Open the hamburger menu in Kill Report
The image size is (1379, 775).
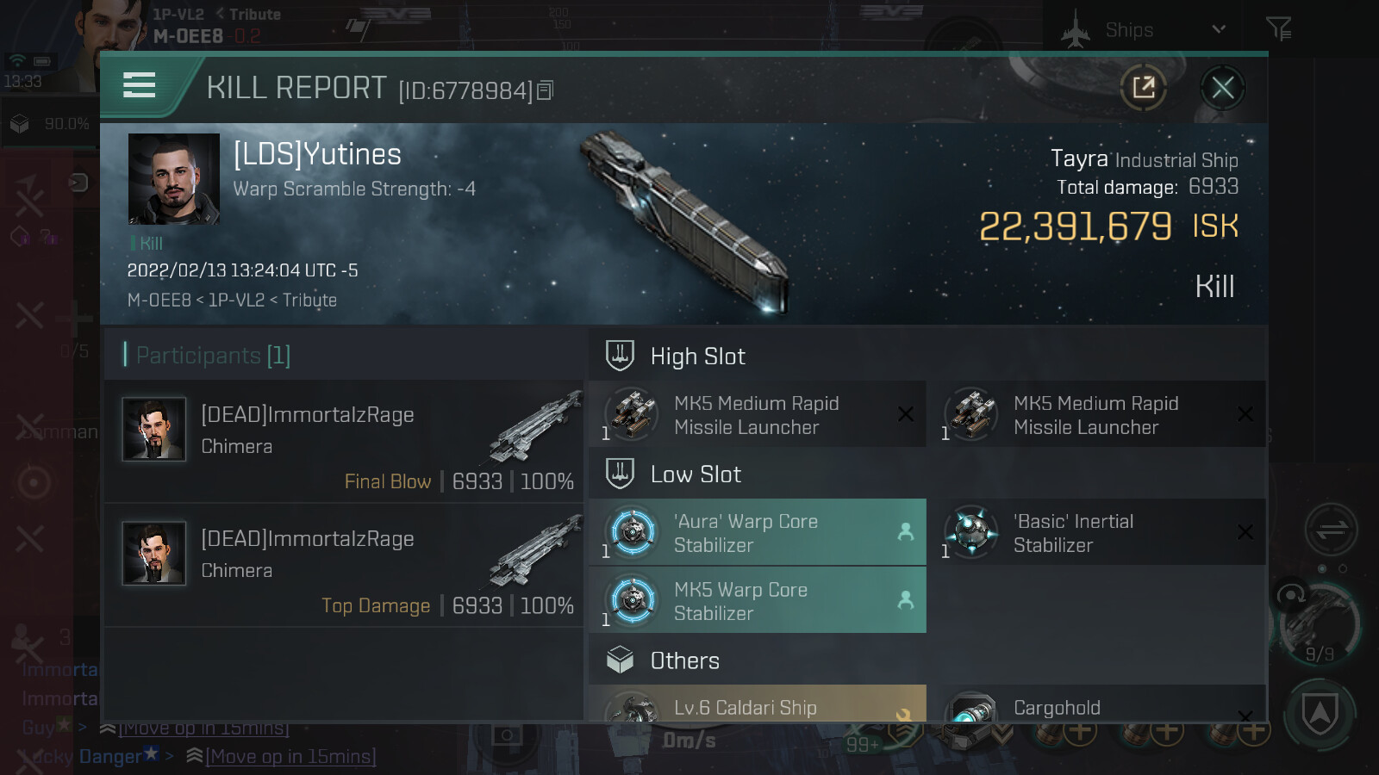pos(140,85)
